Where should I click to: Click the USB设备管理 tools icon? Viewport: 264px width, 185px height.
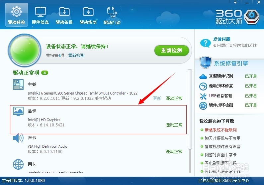[203, 96]
